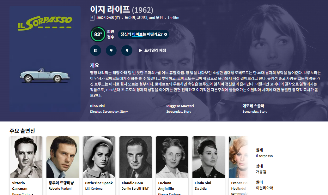Add movie to watchlist bookmark icon
328x195 pixels.
click(127, 50)
